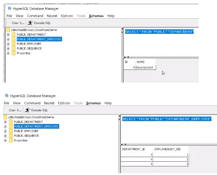
Task: Click EMPLOYEELIST_EID cell with value 1
Action: [171, 155]
